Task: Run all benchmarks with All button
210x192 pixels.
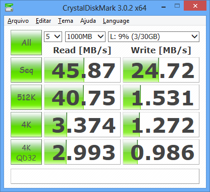Action: [x=26, y=43]
